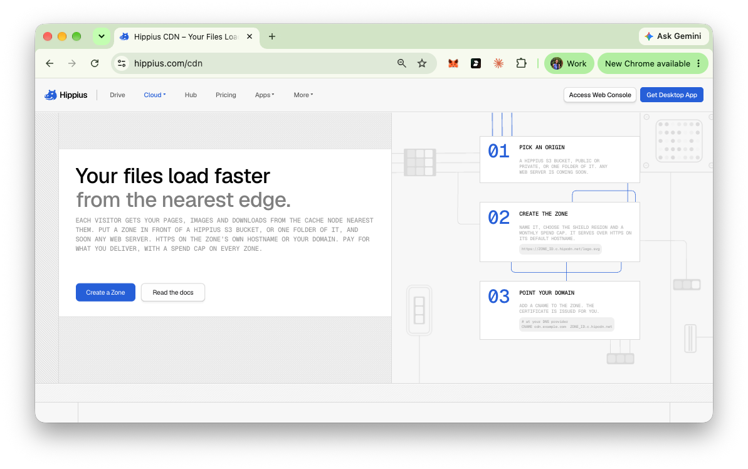Click the zoom magnifier icon in address bar
Viewport: 748px width, 469px height.
point(402,63)
